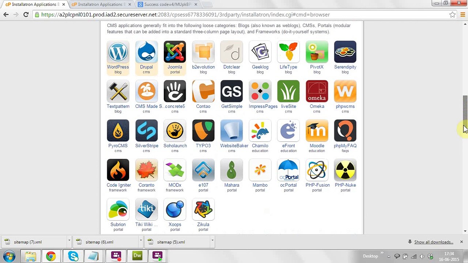Open the Moodle app icon
This screenshot has height=263, width=468.
(317, 131)
